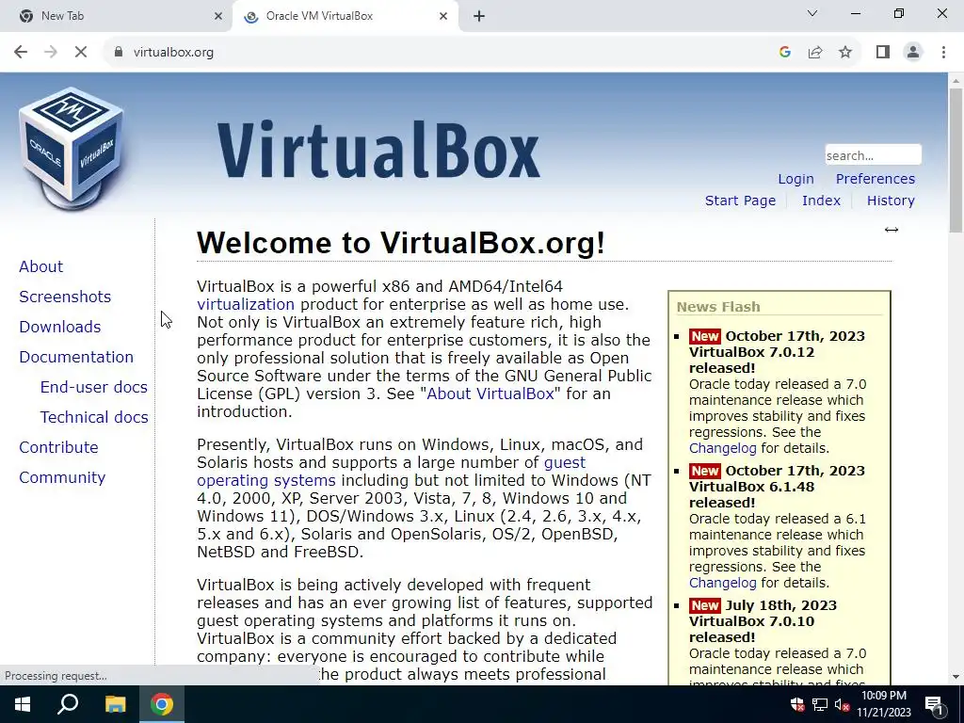Open the Login link
This screenshot has width=964, height=723.
795,179
